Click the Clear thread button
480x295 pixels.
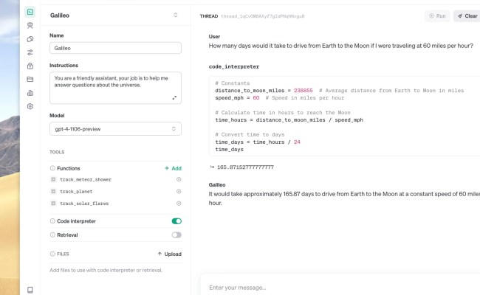(467, 16)
